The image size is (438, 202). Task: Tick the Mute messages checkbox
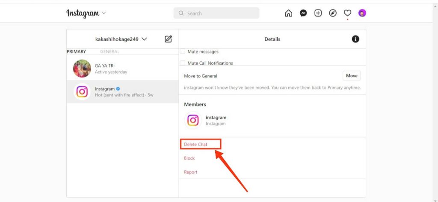[182, 51]
